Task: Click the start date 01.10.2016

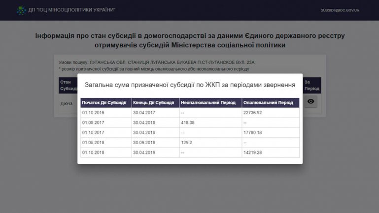Action: pyautogui.click(x=93, y=113)
